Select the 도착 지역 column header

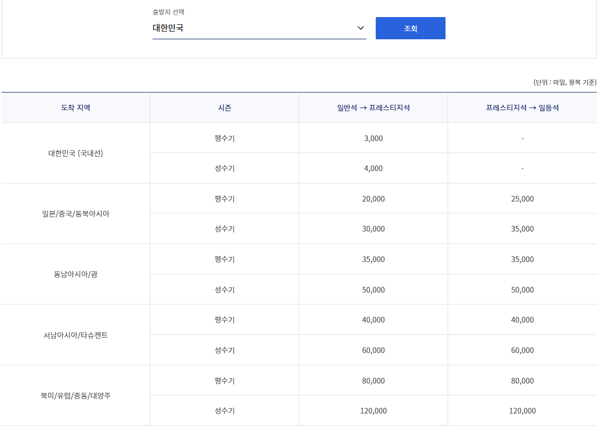75,107
